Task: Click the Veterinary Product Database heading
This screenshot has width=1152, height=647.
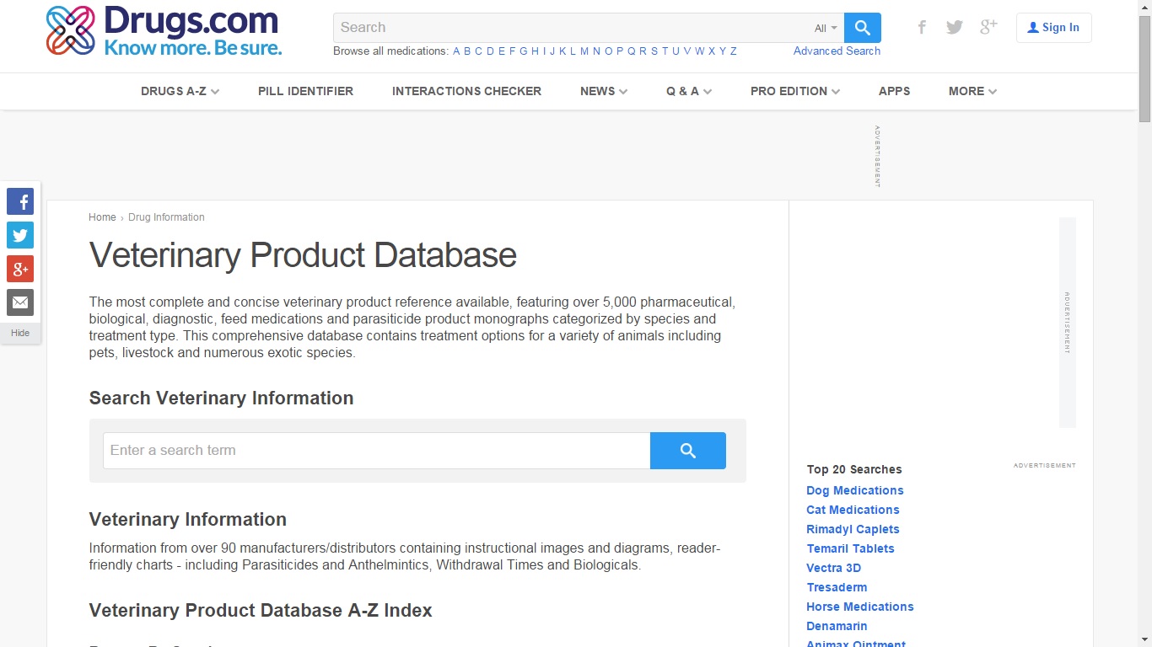Action: pyautogui.click(x=303, y=255)
